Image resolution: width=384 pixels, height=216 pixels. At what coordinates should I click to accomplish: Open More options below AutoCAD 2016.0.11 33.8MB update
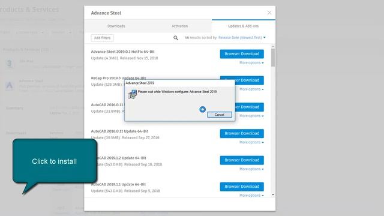click(x=251, y=116)
